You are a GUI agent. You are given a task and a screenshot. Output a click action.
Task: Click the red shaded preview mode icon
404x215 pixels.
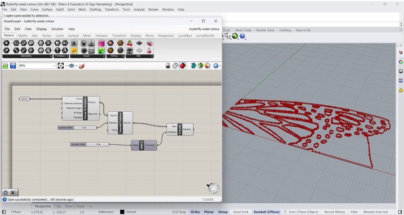click(183, 66)
